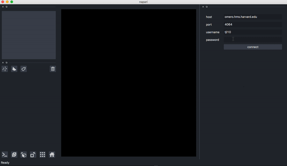This screenshot has width=287, height=166.
Task: Add a new labels layer
Action: (24, 69)
